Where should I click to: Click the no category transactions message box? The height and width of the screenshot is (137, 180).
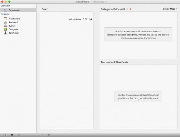[x=138, y=35]
